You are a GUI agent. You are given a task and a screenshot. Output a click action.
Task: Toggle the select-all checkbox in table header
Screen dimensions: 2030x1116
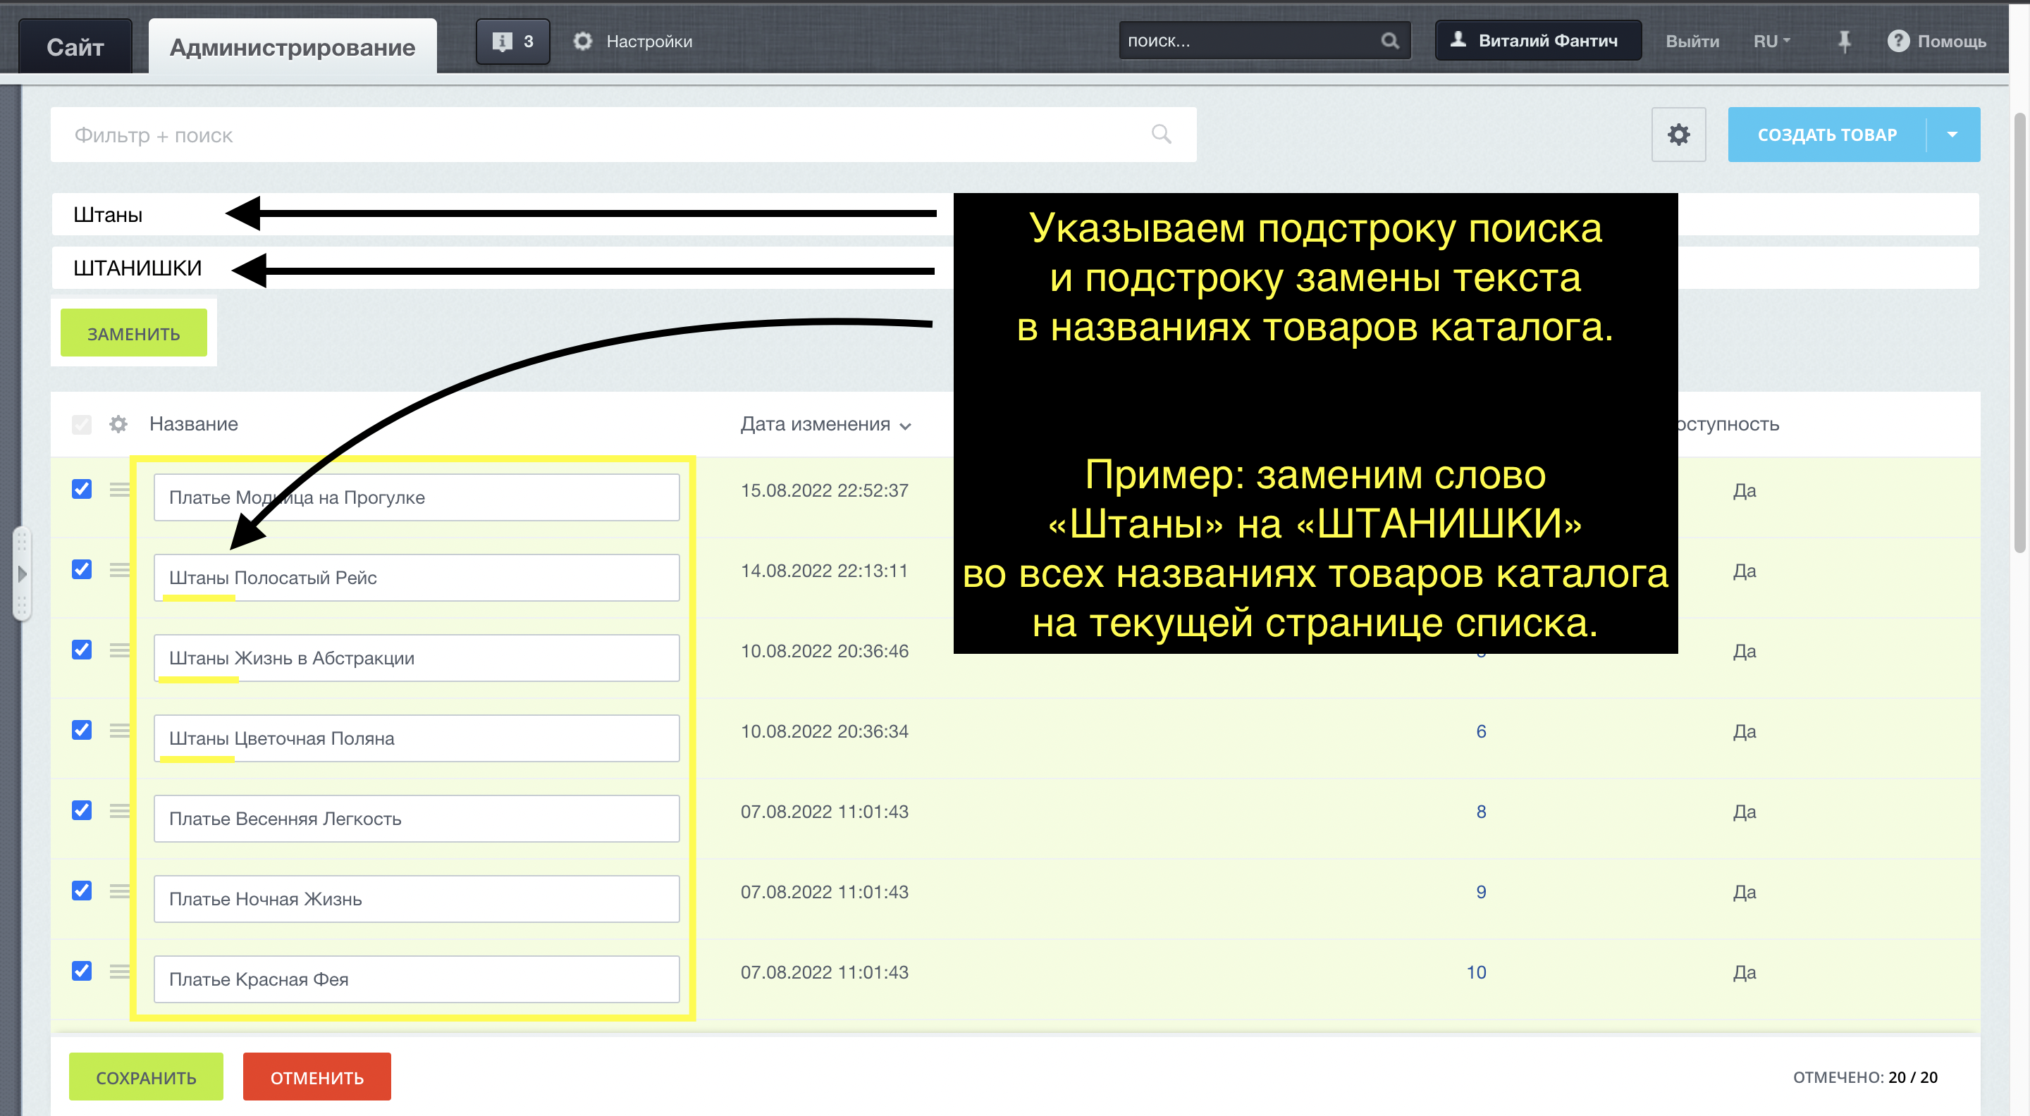click(82, 425)
